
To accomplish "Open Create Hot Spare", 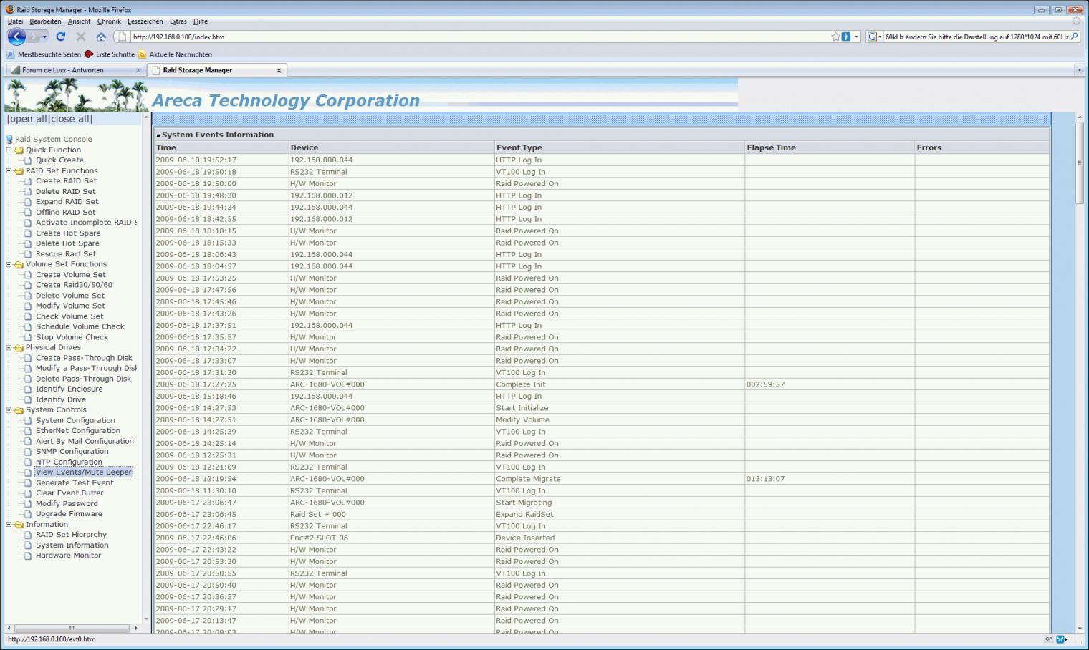I will [68, 233].
